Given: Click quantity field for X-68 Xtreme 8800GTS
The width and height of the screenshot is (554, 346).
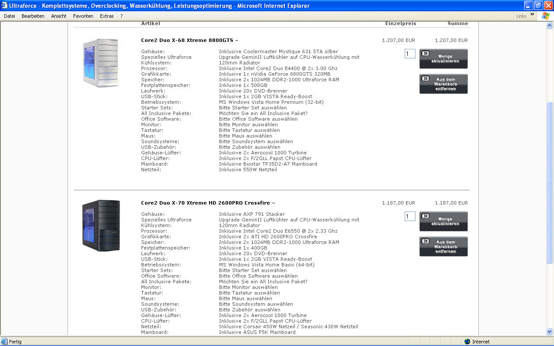Looking at the screenshot, I should [409, 54].
